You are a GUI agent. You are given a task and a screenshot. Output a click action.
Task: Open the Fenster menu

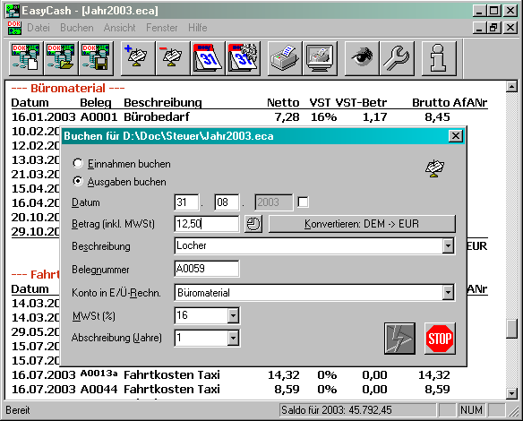pos(162,28)
